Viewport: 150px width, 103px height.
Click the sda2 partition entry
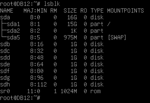[x=13, y=31]
